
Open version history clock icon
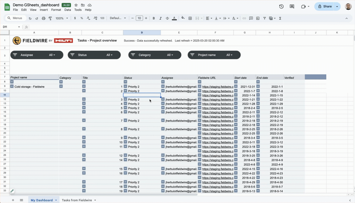click(281, 6)
